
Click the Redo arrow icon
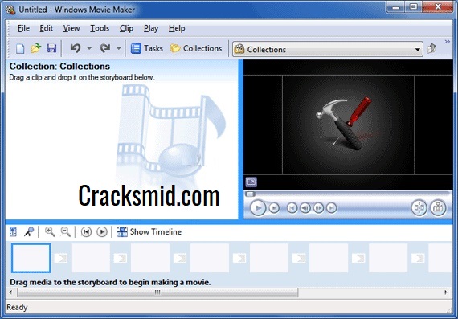[x=105, y=48]
